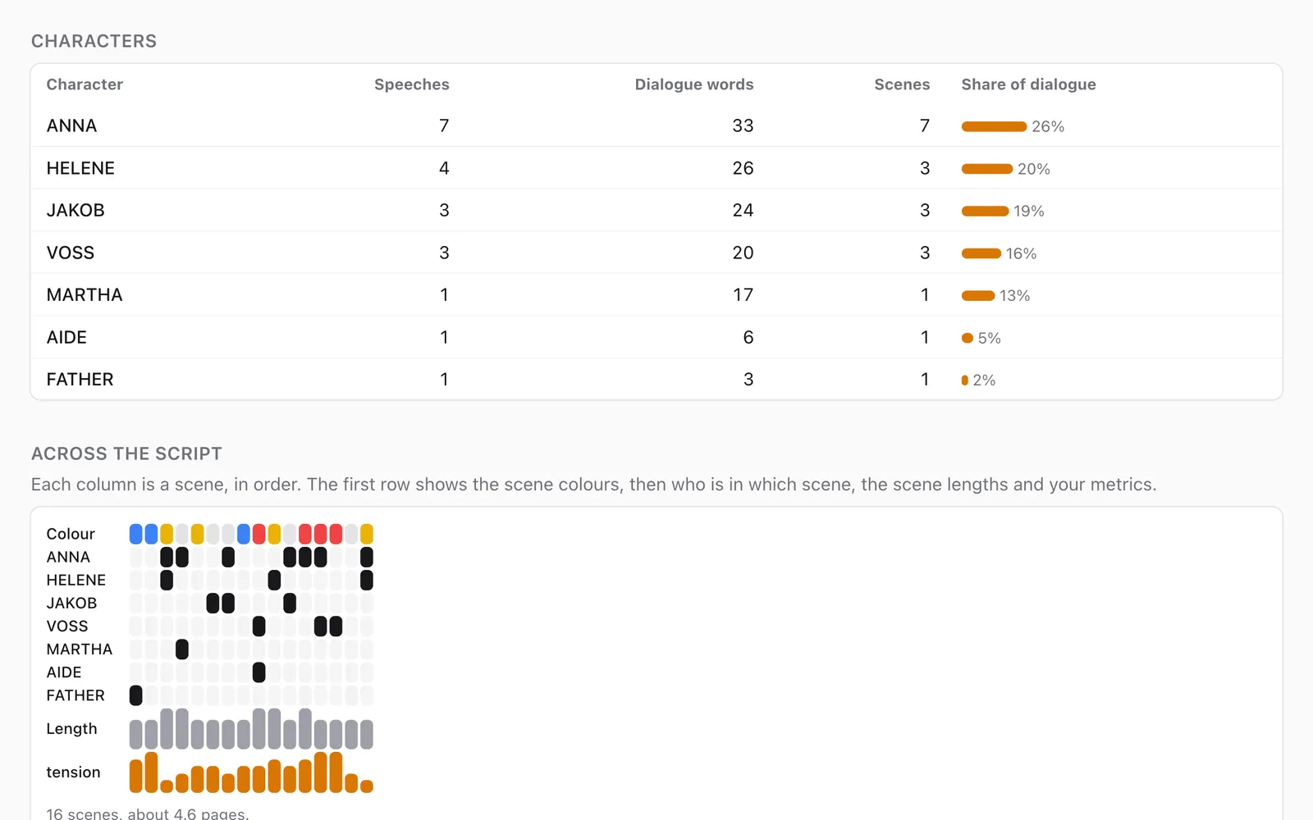Click ANNA's 26% share of dialogue value
Viewport: 1313px width, 820px height.
tap(1048, 126)
